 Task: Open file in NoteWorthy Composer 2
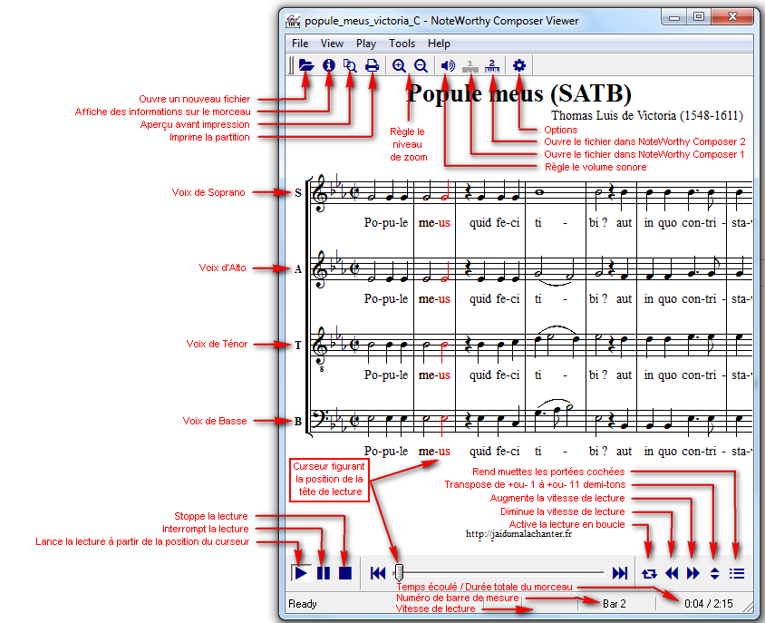pyautogui.click(x=492, y=65)
